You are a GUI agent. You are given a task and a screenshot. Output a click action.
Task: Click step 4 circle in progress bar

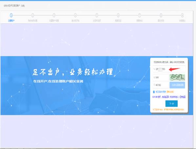pos(75,15)
